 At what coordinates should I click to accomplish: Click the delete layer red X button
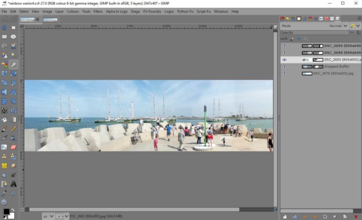click(356, 217)
